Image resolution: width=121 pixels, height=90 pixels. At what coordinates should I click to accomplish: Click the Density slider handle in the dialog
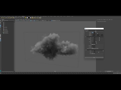[x=103, y=51]
